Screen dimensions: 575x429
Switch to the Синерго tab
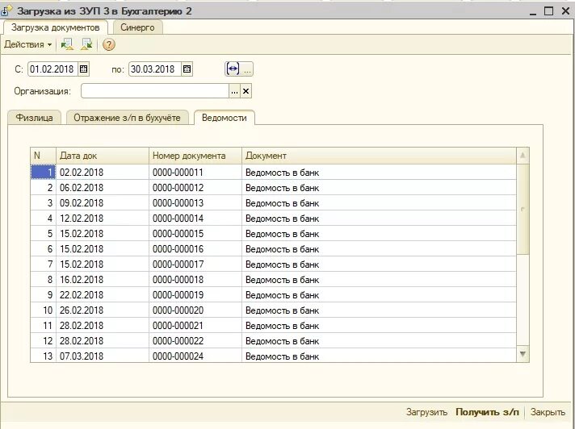click(137, 27)
